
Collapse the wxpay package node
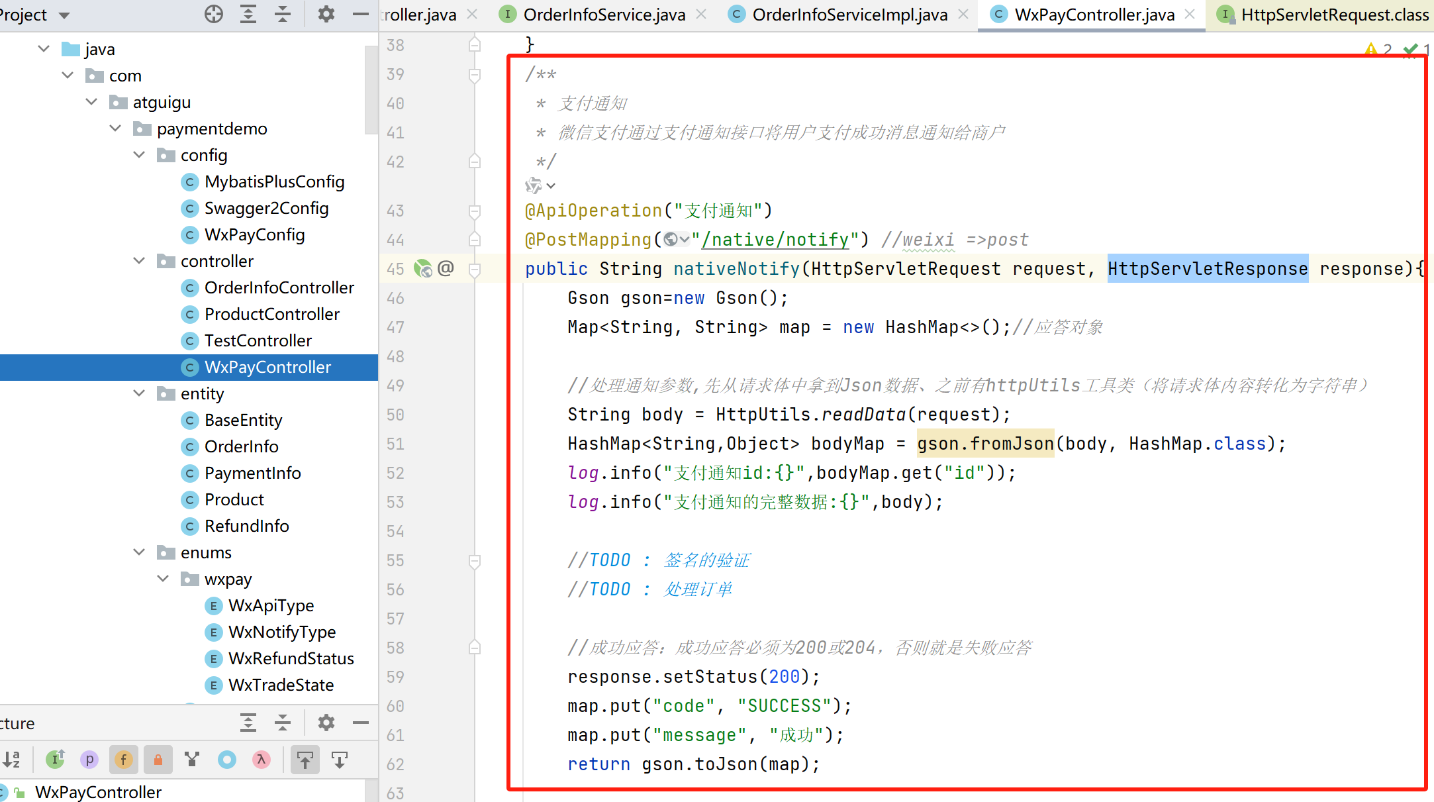pos(163,579)
